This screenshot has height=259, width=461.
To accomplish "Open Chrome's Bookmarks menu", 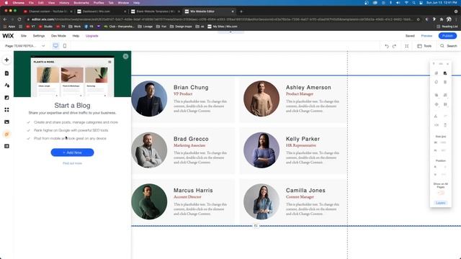I will point(81,3).
